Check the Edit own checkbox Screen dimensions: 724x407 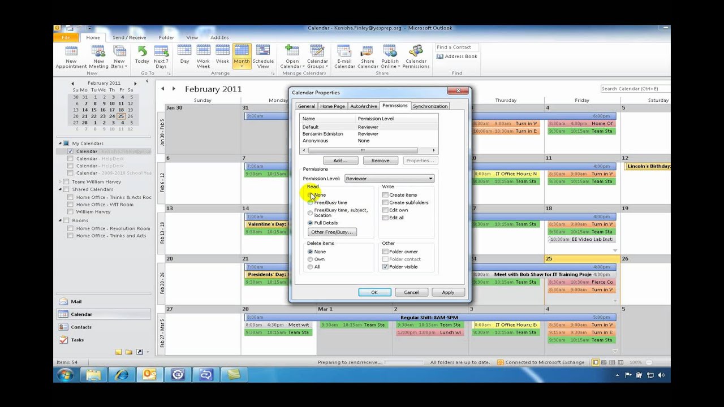point(385,210)
